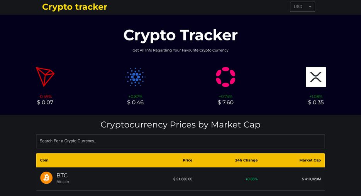The width and height of the screenshot is (361, 196).
Task: Click the $ 0.07 carousel price
Action: (45, 102)
